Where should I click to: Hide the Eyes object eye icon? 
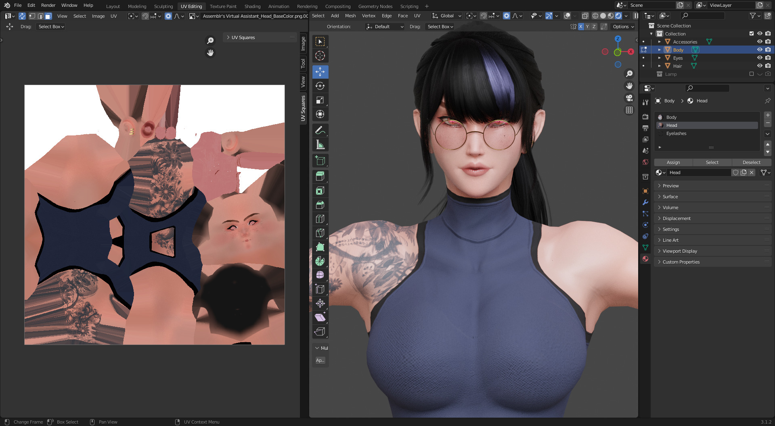760,58
